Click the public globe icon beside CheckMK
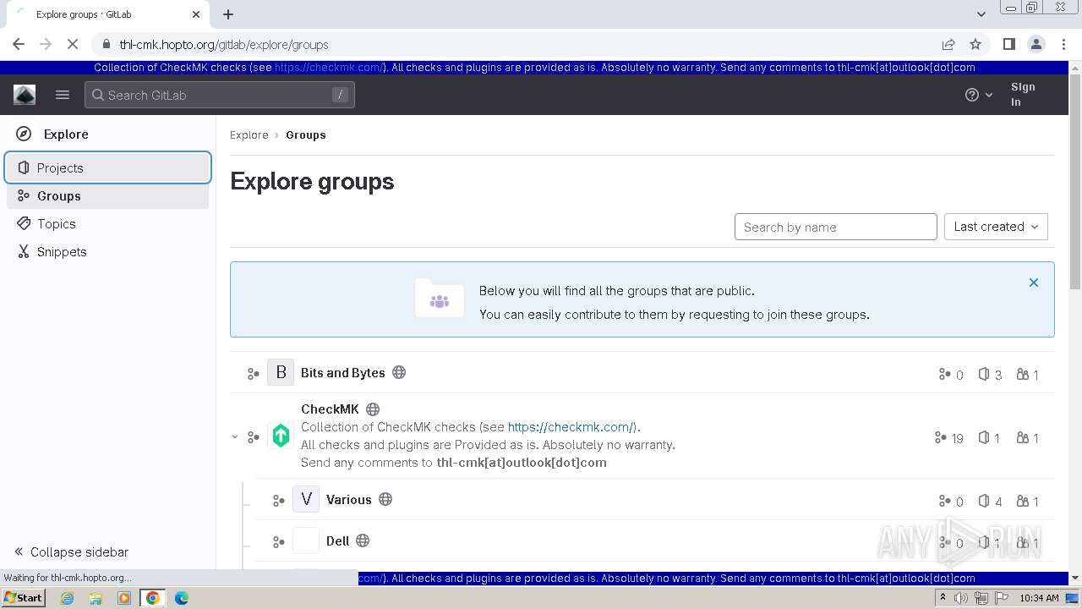Screen dimensions: 1082x609 coord(373,409)
